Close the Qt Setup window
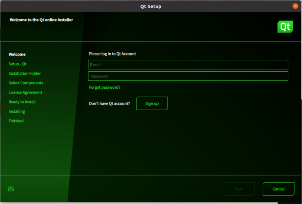Image resolution: width=302 pixels, height=204 pixels. point(295,6)
